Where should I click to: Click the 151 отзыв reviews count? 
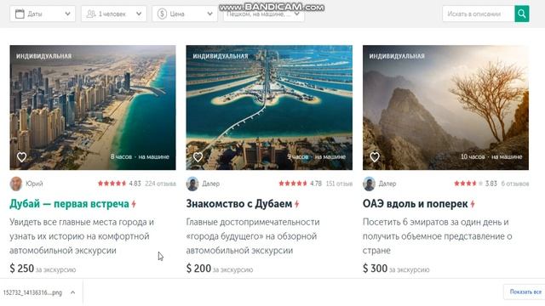click(x=339, y=184)
